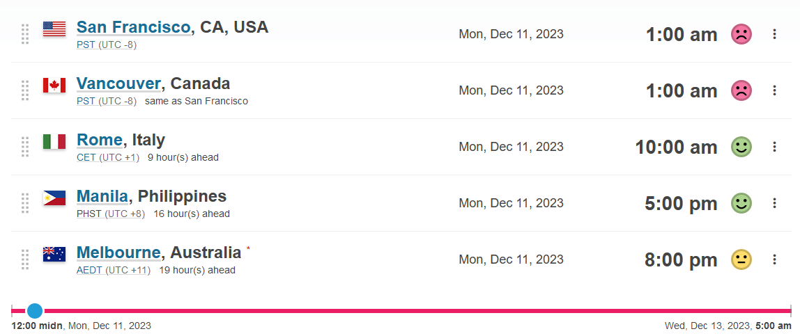The width and height of the screenshot is (800, 336).
Task: Open the Melbourne city link
Action: [x=118, y=252]
